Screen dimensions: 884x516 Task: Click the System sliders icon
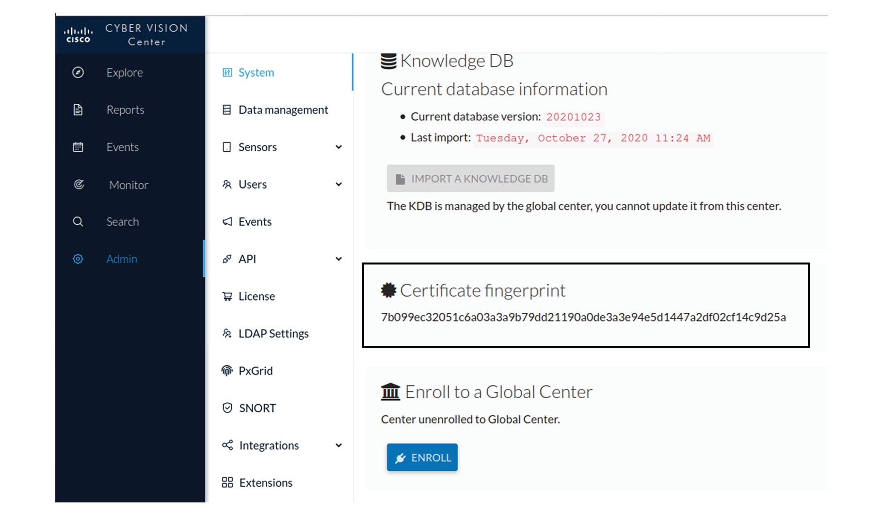click(227, 72)
